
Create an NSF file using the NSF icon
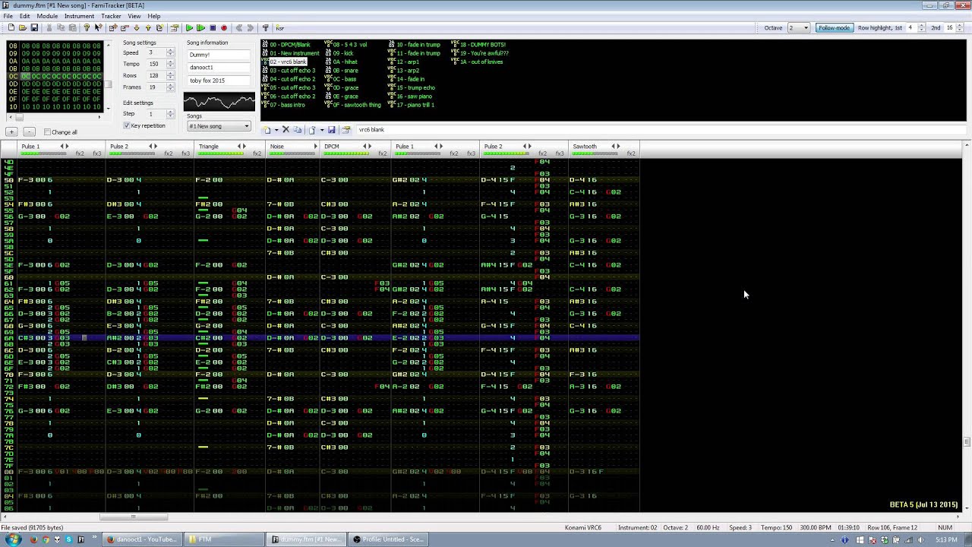[279, 27]
